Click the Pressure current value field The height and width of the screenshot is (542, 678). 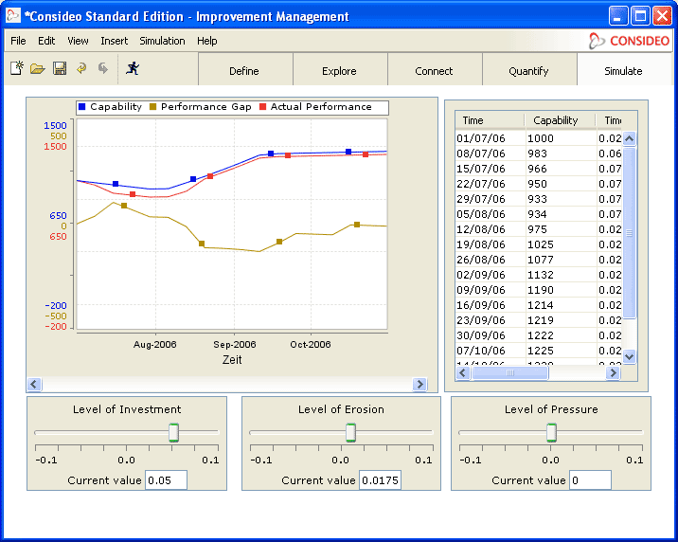[x=590, y=480]
